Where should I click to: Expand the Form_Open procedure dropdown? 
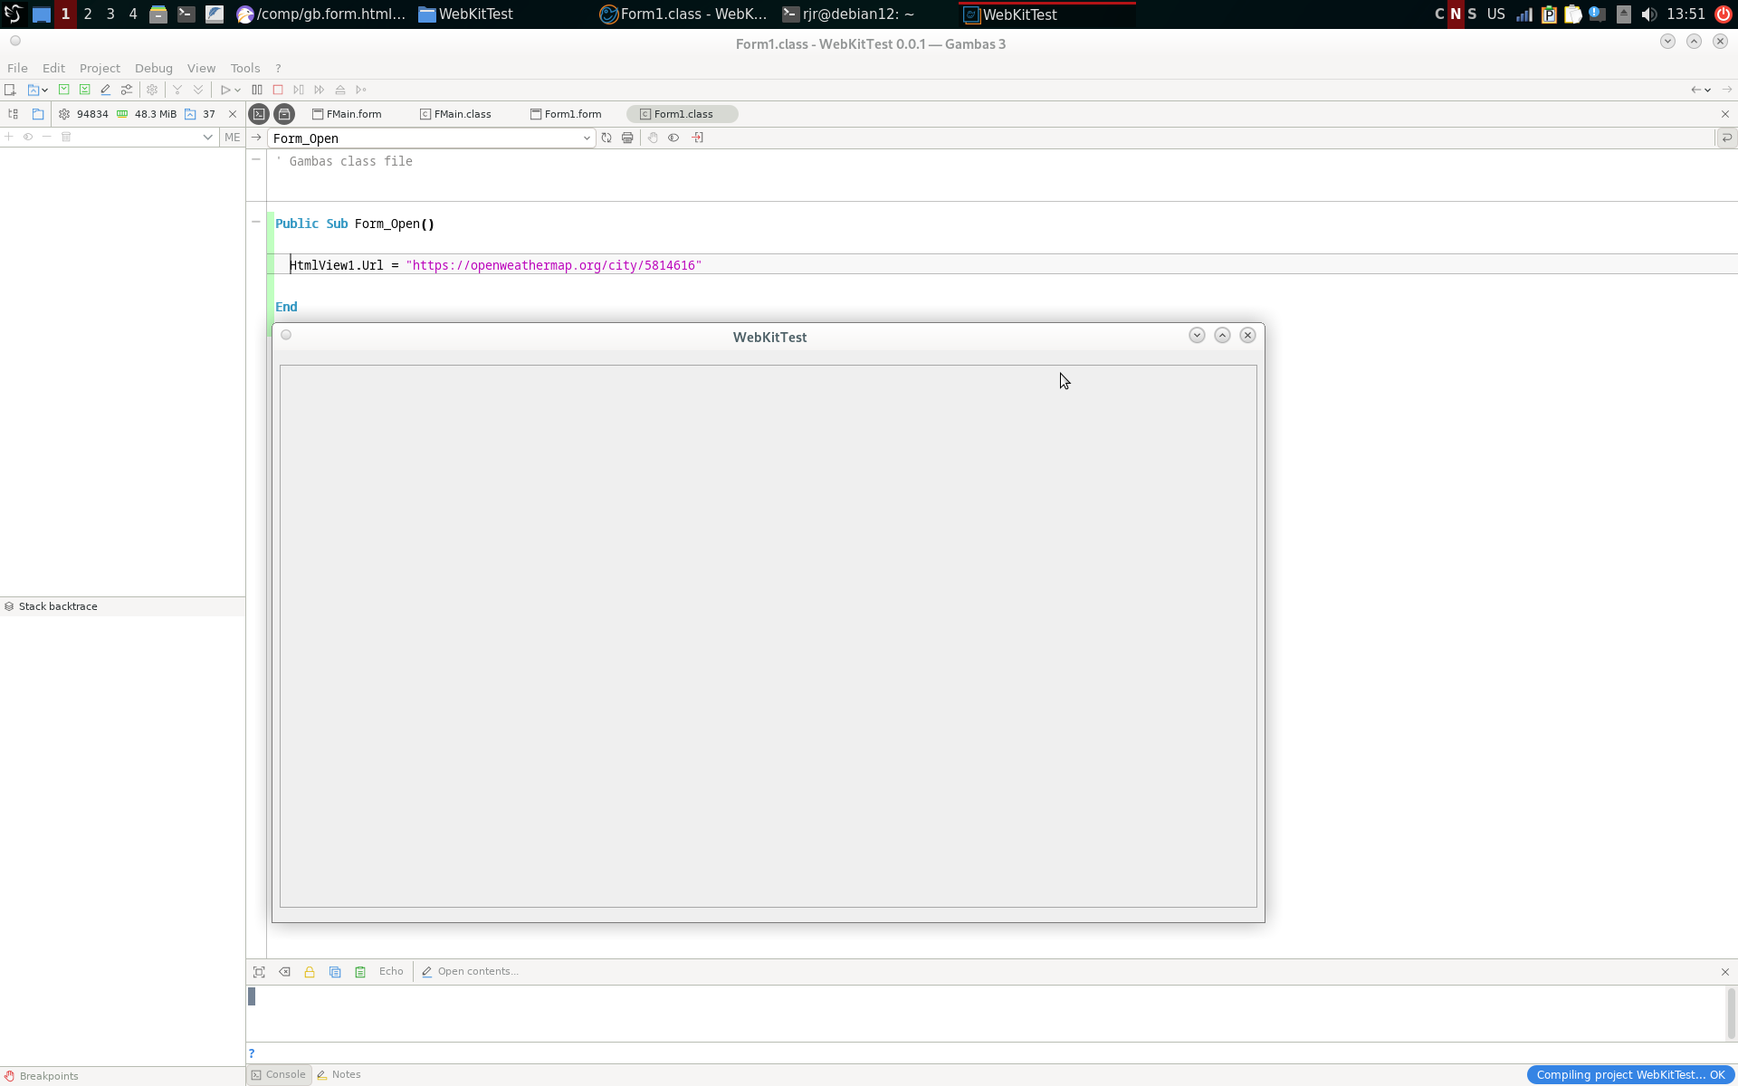pos(586,138)
